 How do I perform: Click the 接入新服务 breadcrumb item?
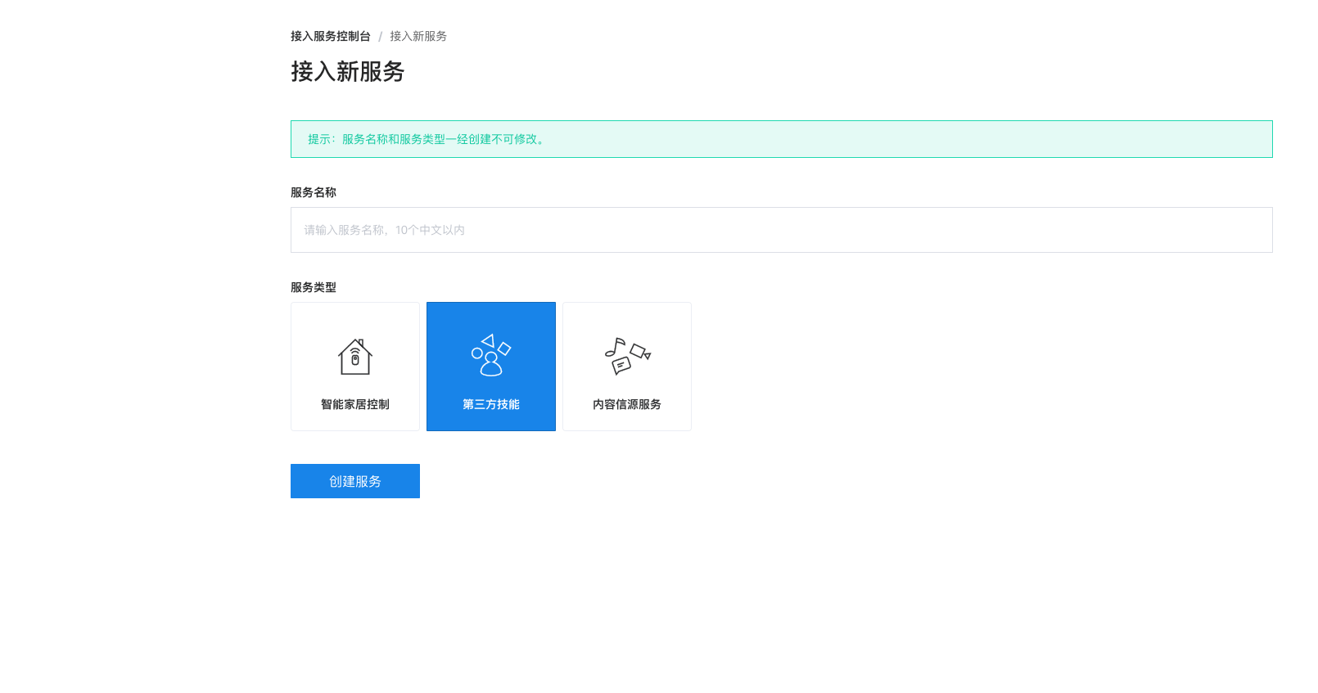[x=418, y=36]
